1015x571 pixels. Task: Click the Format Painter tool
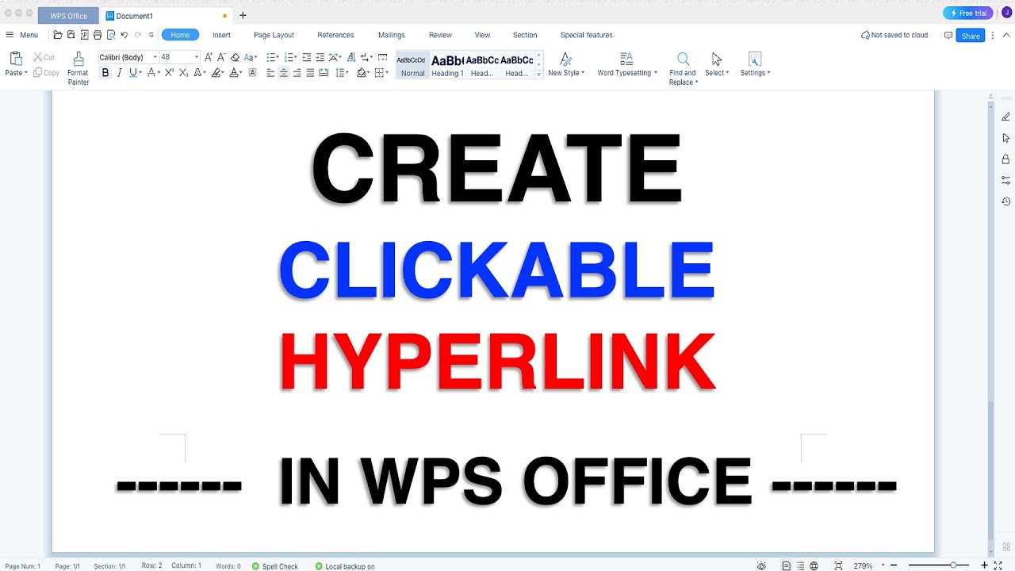point(78,68)
